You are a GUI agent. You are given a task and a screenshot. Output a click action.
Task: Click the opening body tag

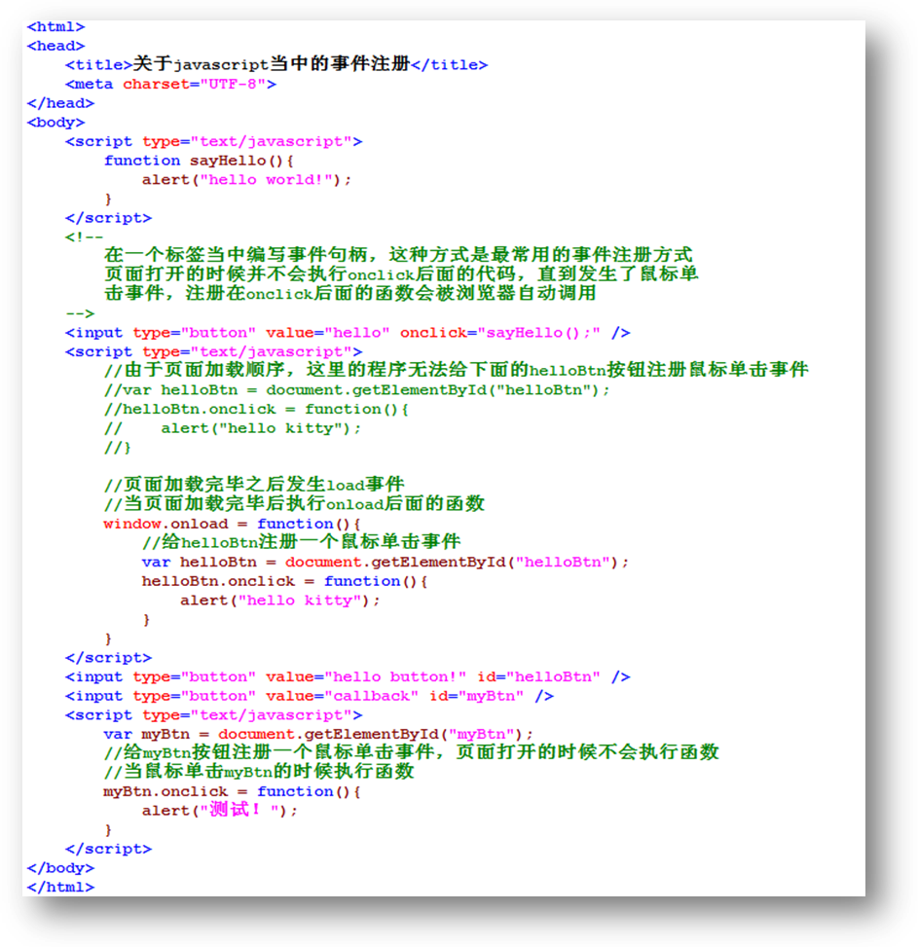(x=55, y=123)
